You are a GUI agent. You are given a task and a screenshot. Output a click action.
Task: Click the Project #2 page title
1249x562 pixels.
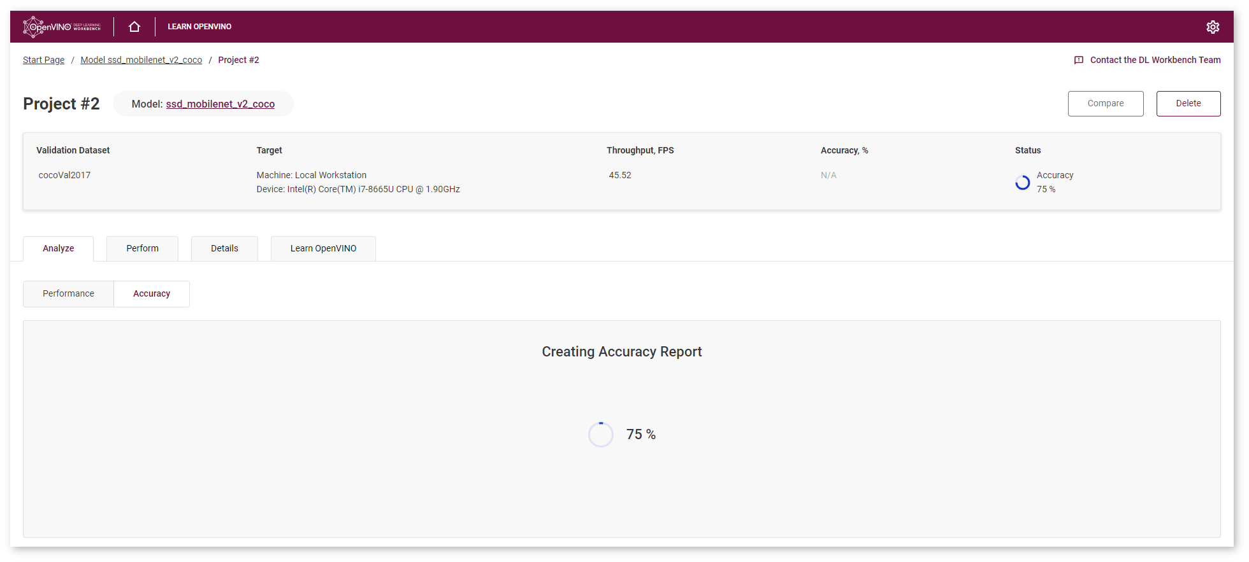coord(61,104)
